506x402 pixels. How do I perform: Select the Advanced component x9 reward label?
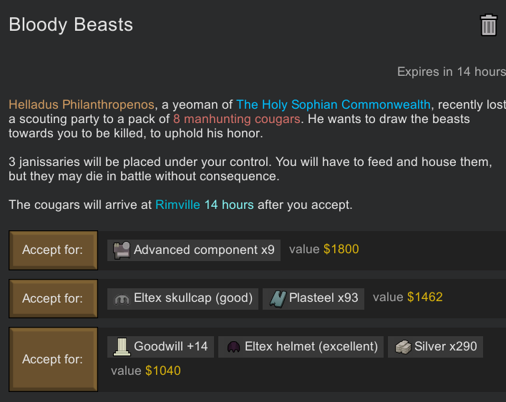click(x=204, y=250)
